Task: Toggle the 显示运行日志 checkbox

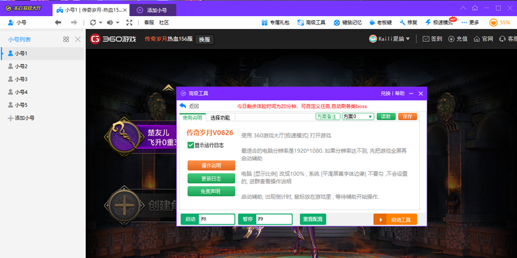Action: pyautogui.click(x=191, y=145)
